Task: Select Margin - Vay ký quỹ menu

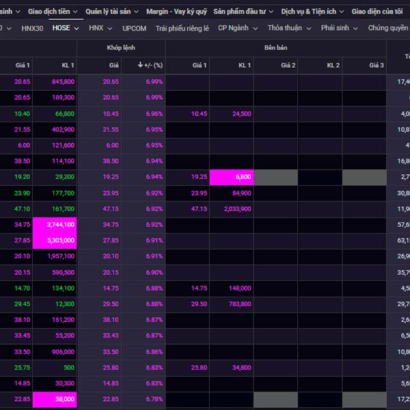Action: [176, 12]
